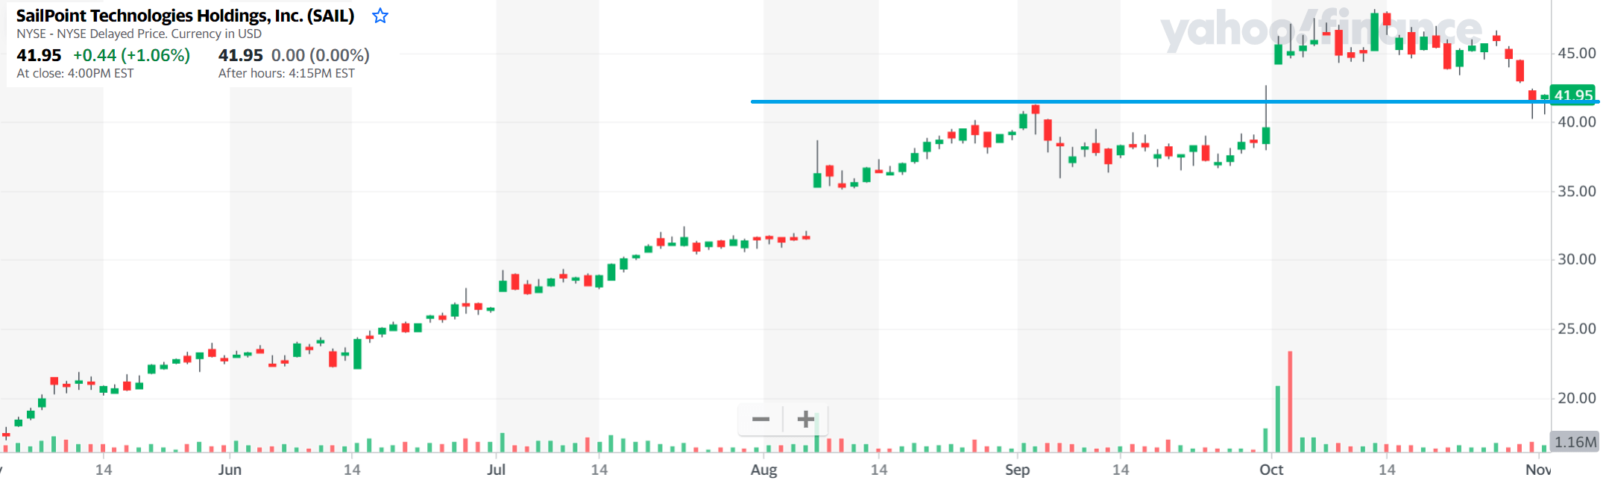Click the Jul label on time axis

pyautogui.click(x=496, y=470)
